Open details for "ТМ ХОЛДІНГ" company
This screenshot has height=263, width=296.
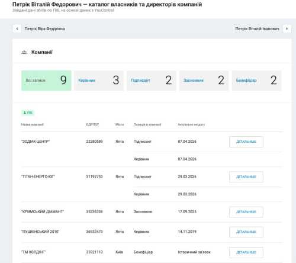point(246,252)
